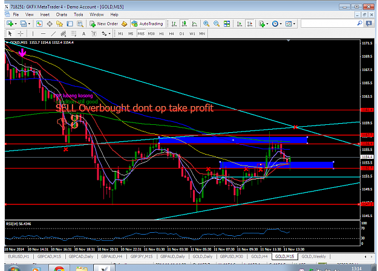This screenshot has width=378, height=271.
Task: Open the File menu
Action: tap(16, 15)
